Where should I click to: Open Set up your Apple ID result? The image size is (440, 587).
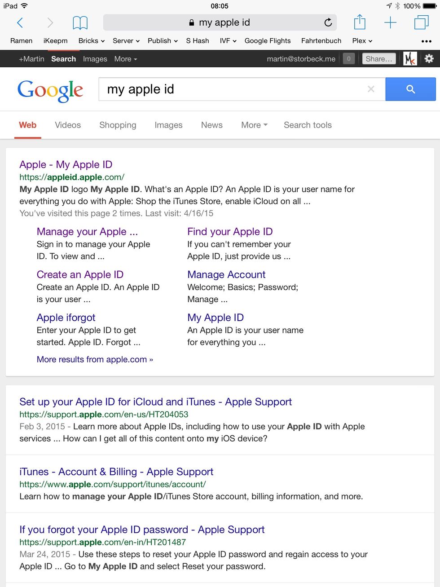pyautogui.click(x=155, y=402)
